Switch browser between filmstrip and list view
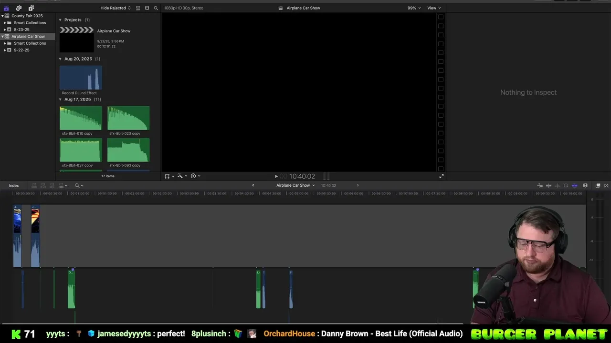The width and height of the screenshot is (611, 343). click(147, 8)
